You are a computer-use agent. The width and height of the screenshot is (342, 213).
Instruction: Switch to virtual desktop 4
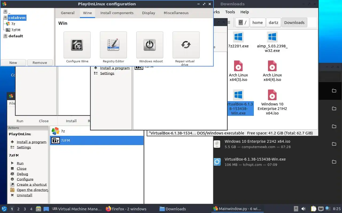tap(31, 209)
